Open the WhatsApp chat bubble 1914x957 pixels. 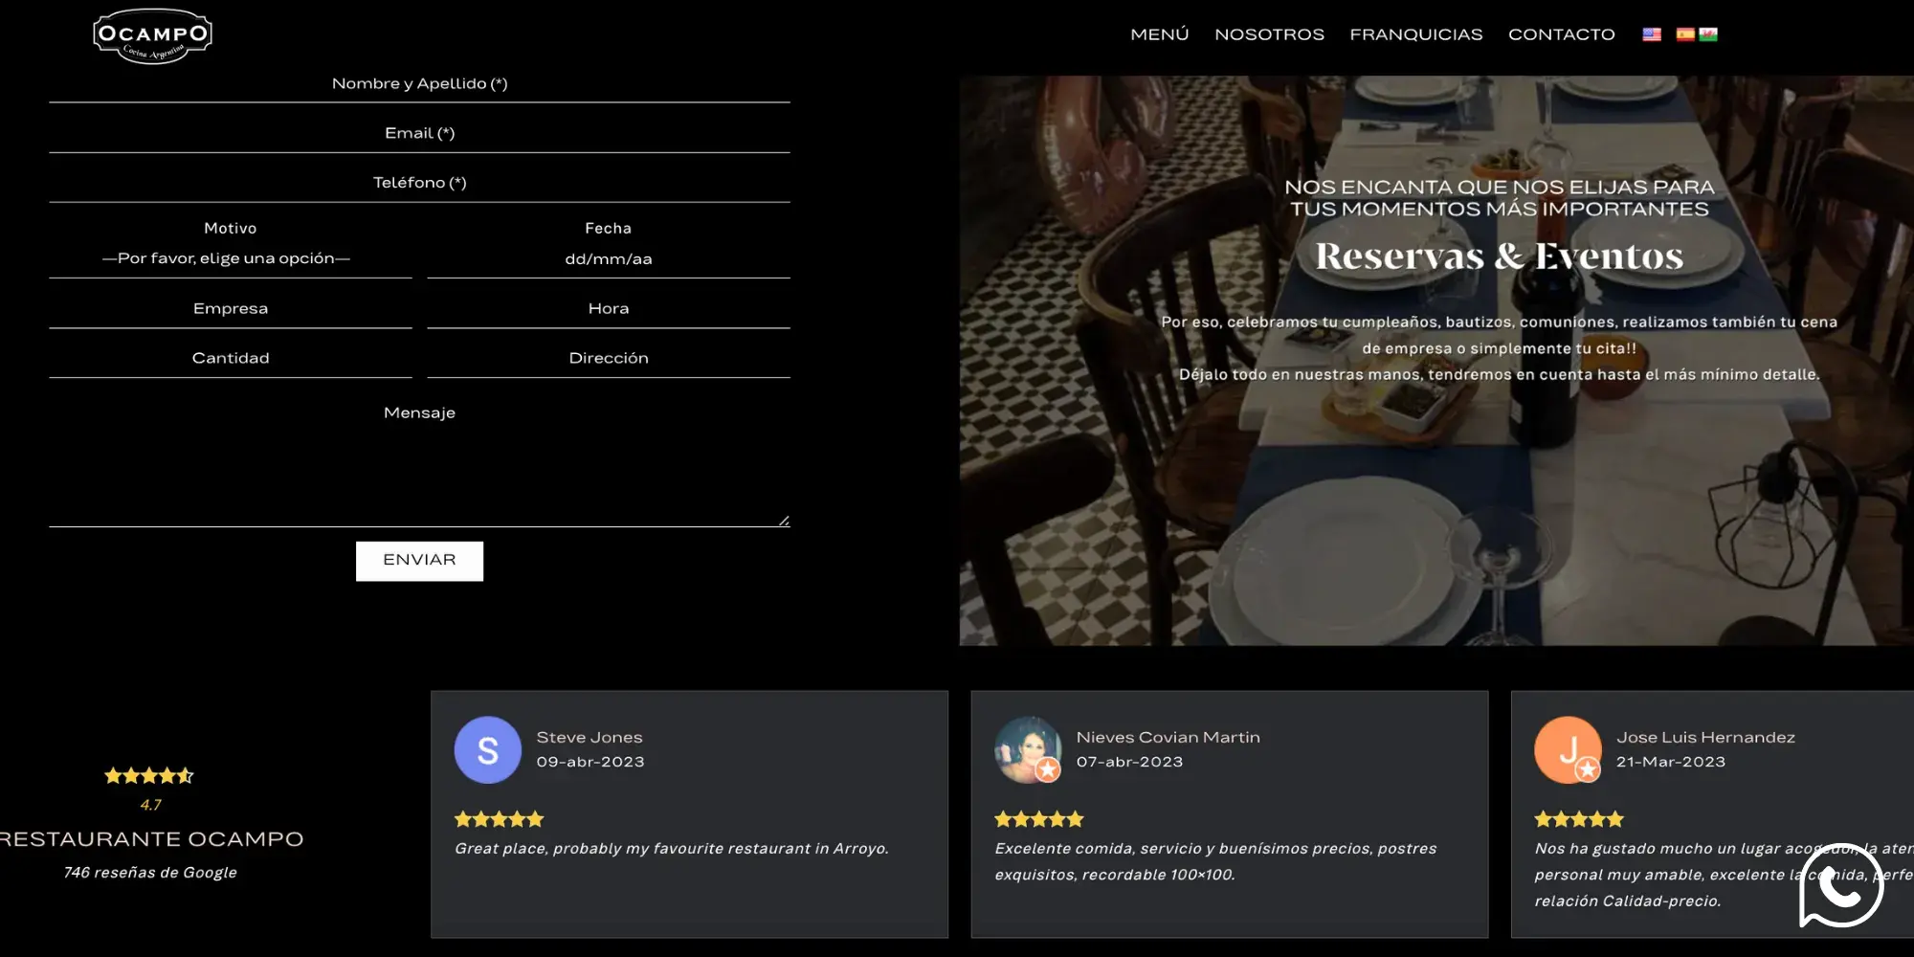point(1841,885)
